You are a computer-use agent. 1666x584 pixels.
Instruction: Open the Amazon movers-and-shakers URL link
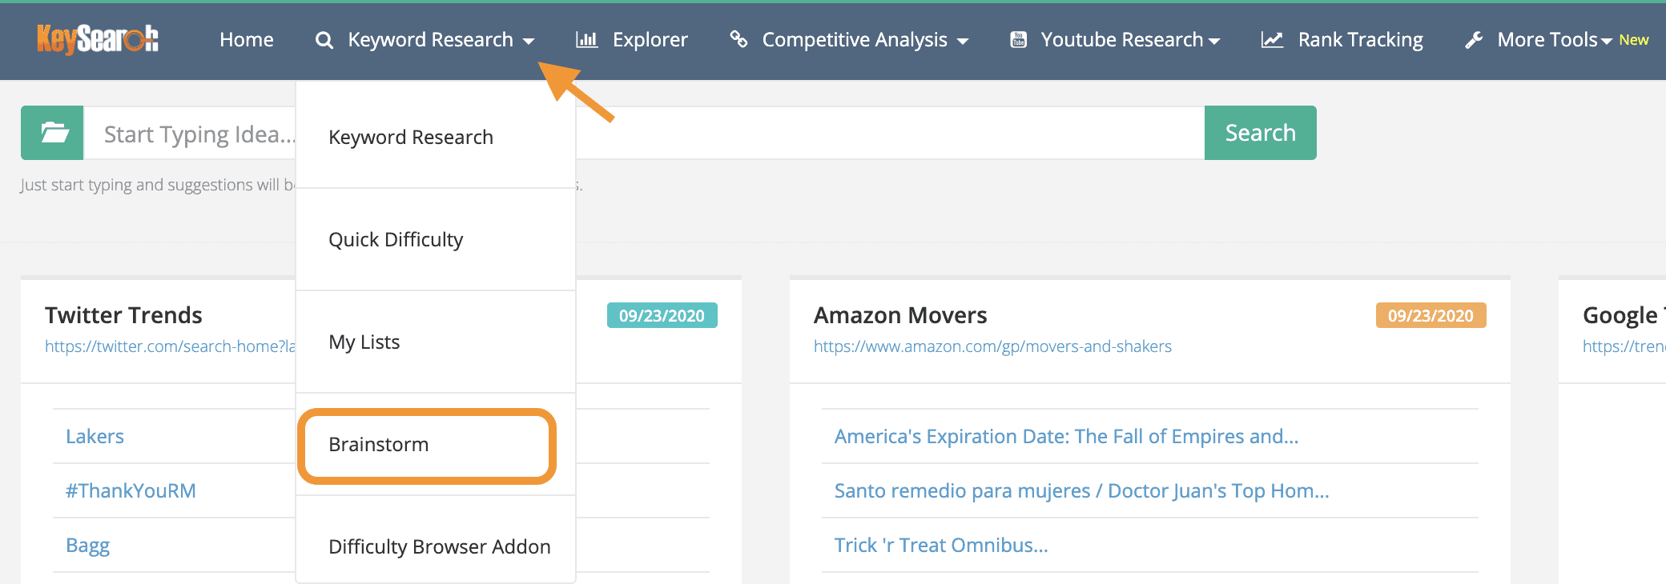(992, 346)
